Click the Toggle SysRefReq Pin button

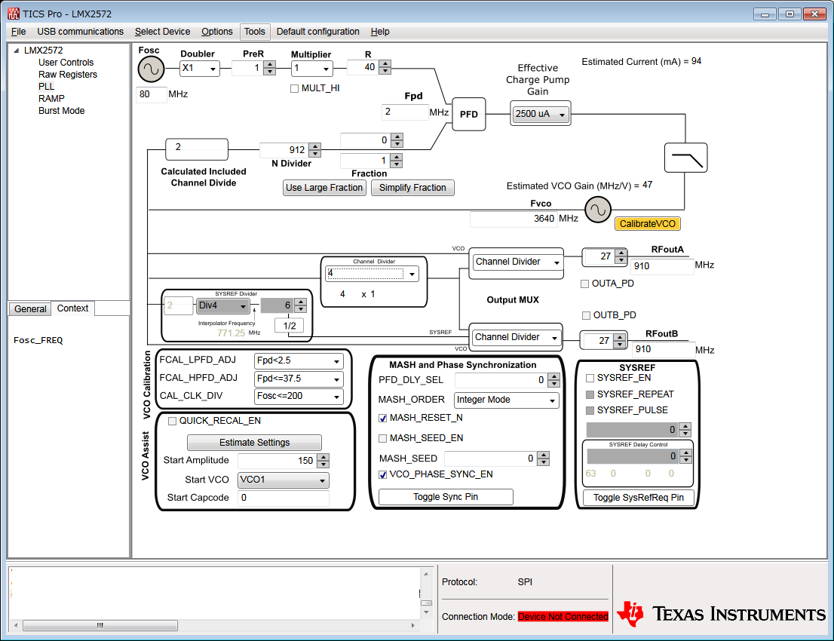(x=638, y=498)
